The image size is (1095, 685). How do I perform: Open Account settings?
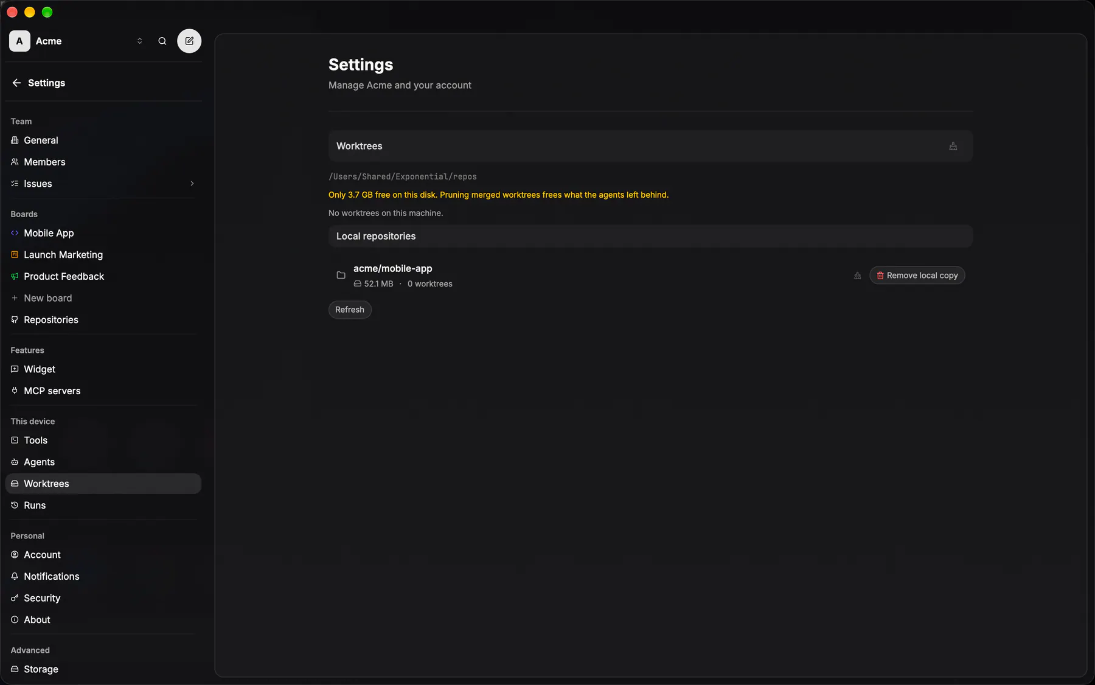pos(103,555)
